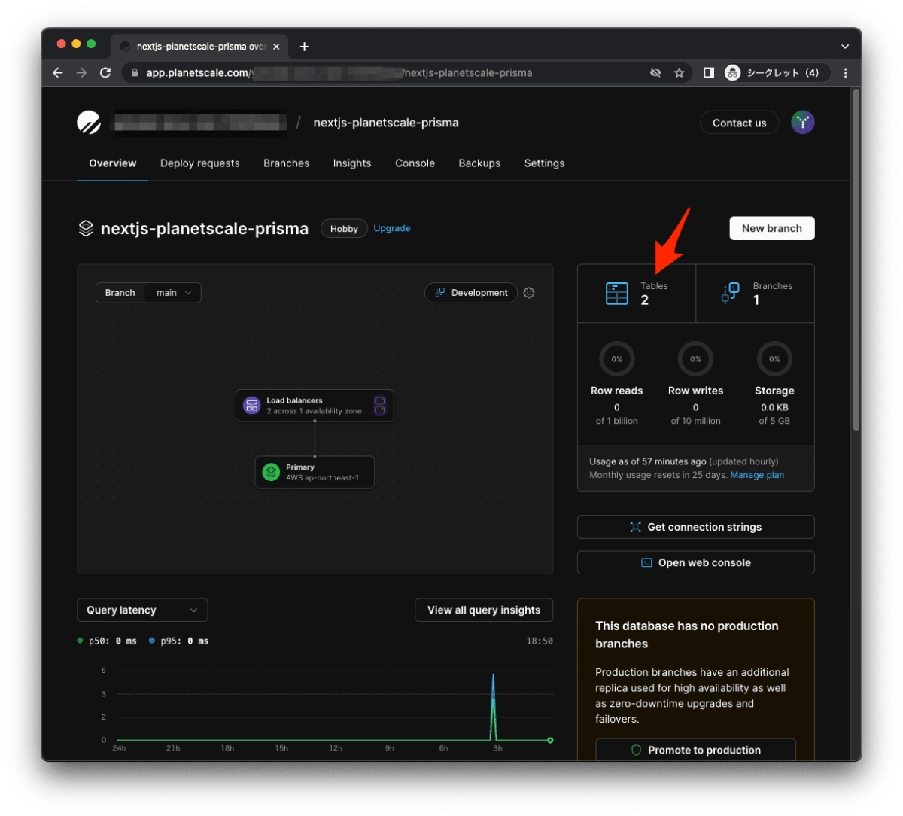903x816 pixels.
Task: Click the Row reads 0% gauge
Action: pos(617,359)
